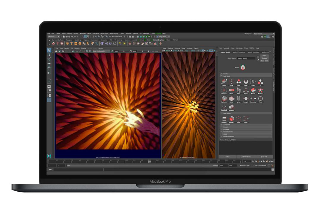Click the Copy Tab button
Image resolution: width=319 pixels, height=212 pixels.
click(264, 157)
